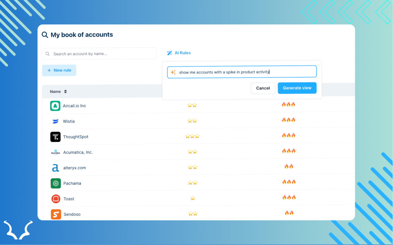This screenshot has width=393, height=245.
Task: Click the Aircall.io Inc logo icon
Action: click(x=55, y=106)
